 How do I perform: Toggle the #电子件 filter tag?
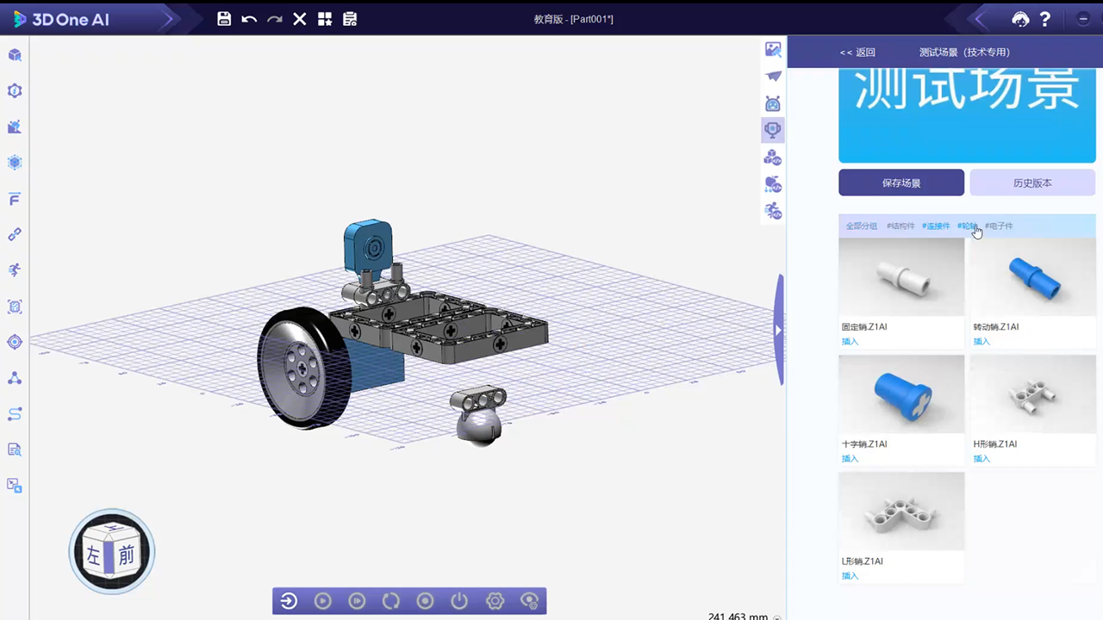point(999,226)
